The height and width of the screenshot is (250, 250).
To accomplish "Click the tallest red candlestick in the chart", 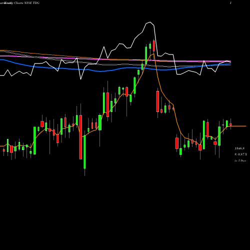I will [80, 137].
